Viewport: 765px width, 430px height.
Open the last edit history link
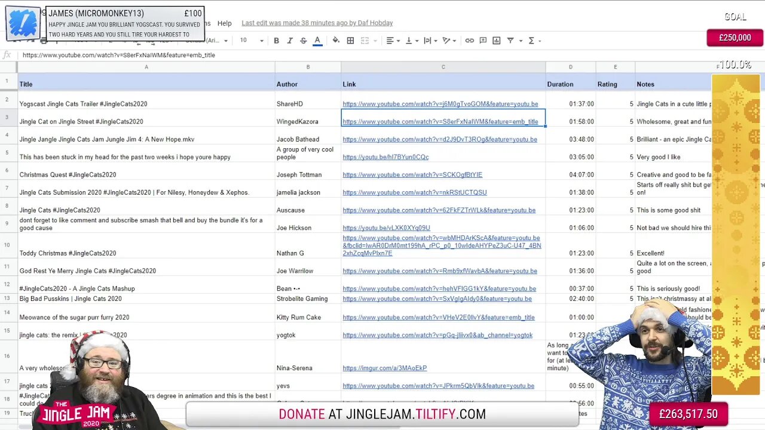[x=317, y=23]
